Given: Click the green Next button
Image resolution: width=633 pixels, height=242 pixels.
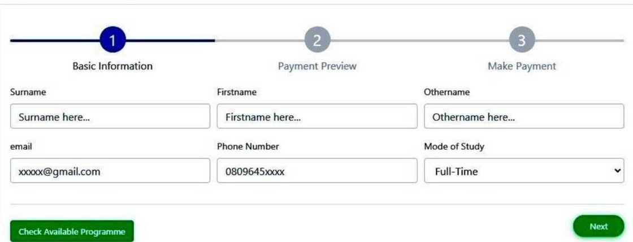Looking at the screenshot, I should click(x=599, y=227).
